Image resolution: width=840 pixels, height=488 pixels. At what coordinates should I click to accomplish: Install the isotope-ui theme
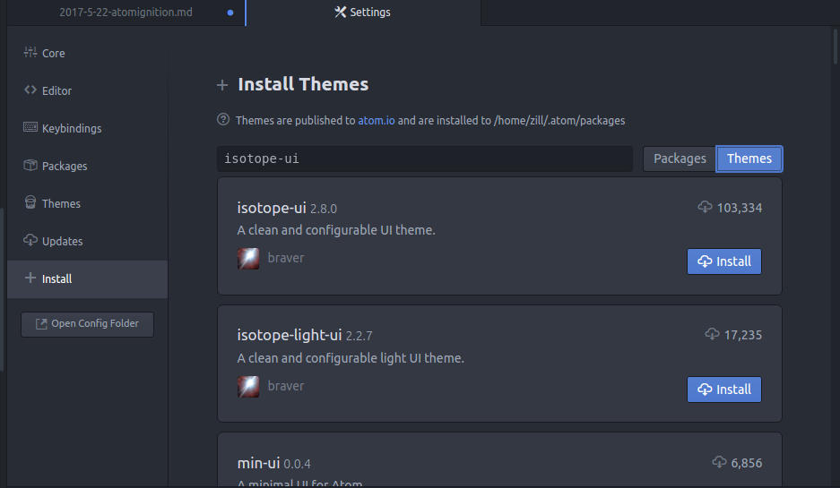pos(723,261)
